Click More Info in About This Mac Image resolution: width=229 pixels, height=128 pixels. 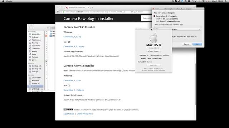click(x=154, y=65)
